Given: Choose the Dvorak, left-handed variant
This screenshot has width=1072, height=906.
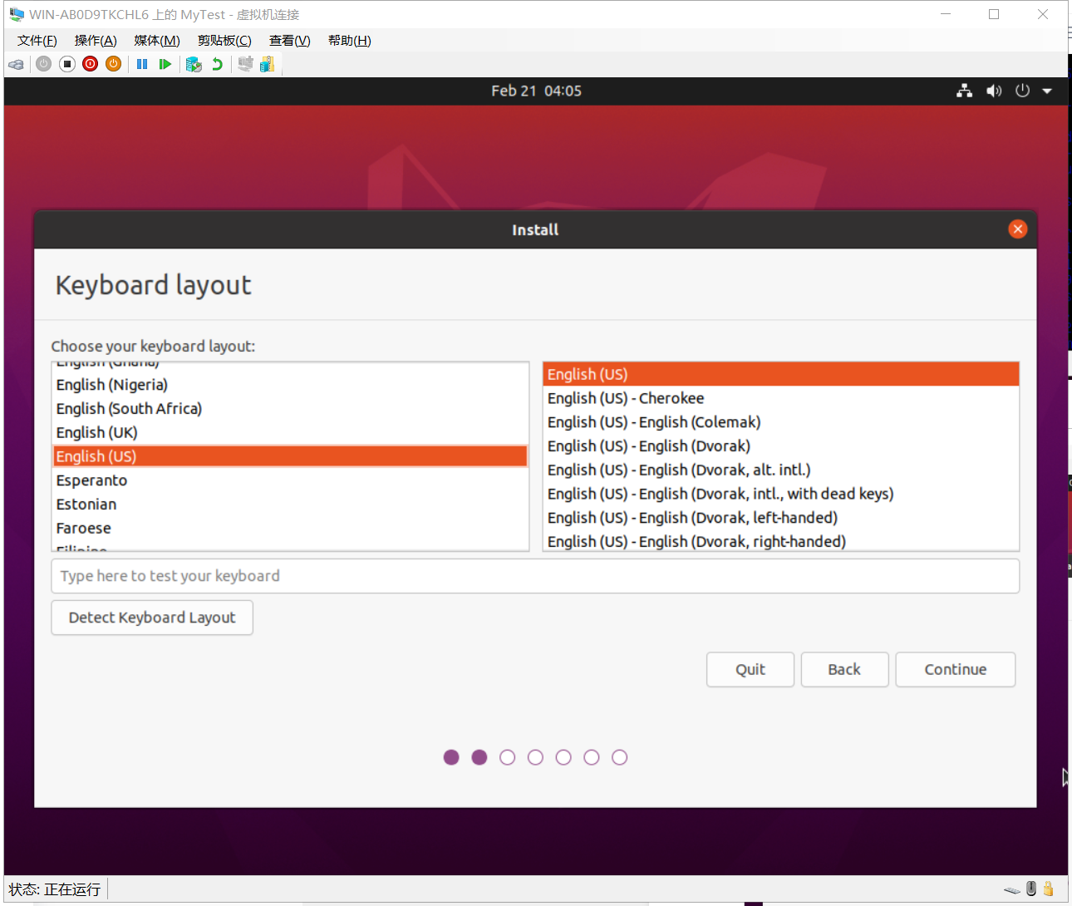Looking at the screenshot, I should [x=781, y=519].
